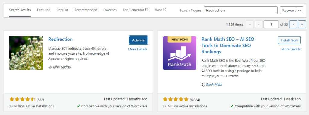Viewport: 309px width, 115px height.
Task: Focus the Search Plugins text field
Action: 241,10
